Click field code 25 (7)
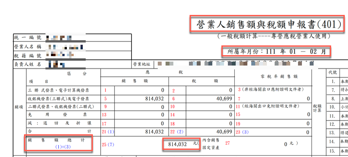Image resolution: width=348 pixels, height=157 pixels. coord(108,145)
